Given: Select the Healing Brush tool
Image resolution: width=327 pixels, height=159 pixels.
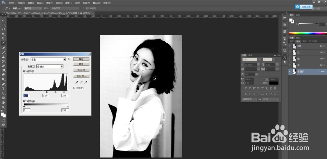Looking at the screenshot, I should (x=3, y=48).
